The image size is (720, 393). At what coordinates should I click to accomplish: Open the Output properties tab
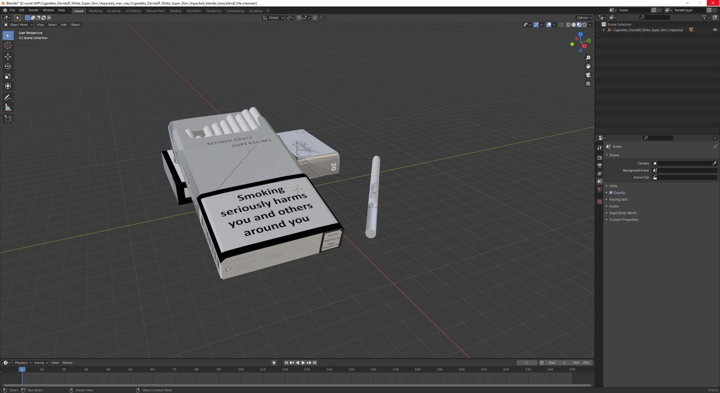pos(599,166)
